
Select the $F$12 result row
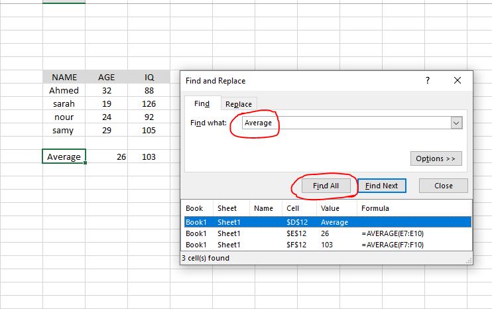pos(327,245)
